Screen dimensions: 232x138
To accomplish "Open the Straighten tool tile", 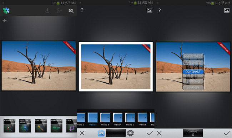I will (56, 126).
